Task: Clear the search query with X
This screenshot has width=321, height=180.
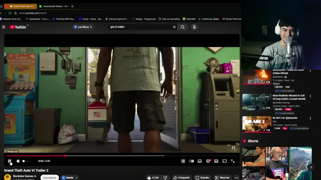Action: pos(174,27)
